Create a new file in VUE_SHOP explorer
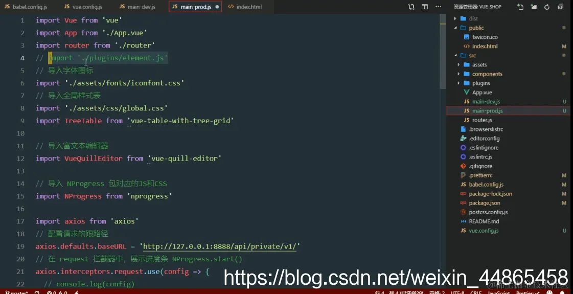This screenshot has width=573, height=294. 520,7
